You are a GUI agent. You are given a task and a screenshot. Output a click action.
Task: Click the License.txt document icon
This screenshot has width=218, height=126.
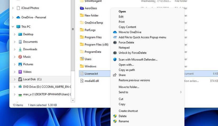coord(82,73)
